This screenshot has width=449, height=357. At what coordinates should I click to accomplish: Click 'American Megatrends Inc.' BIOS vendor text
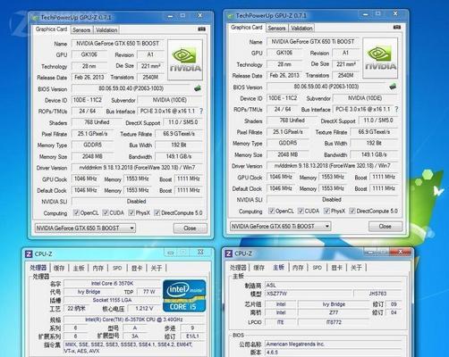click(295, 345)
